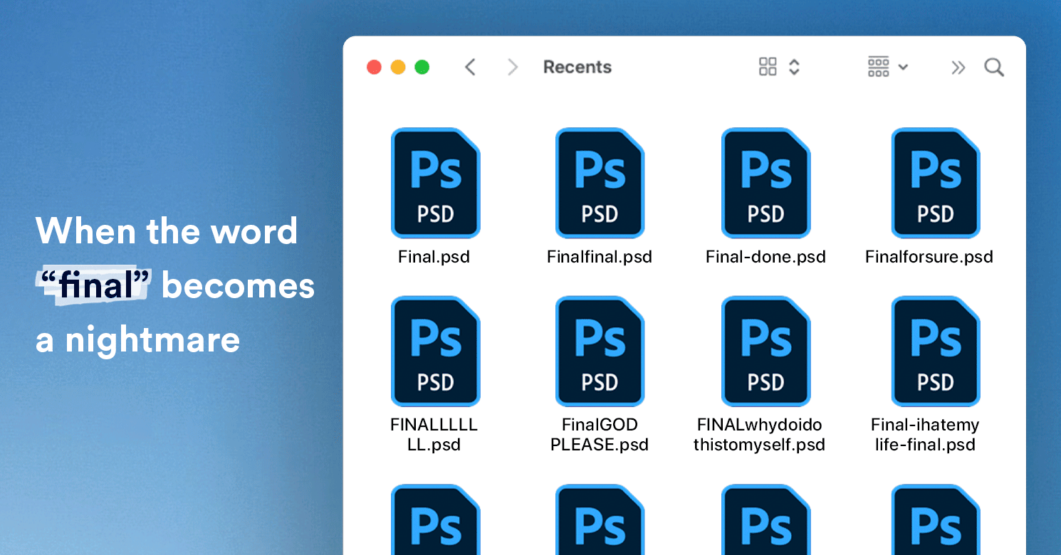Click the Final-ihatemylife-final.psd file name

click(925, 435)
